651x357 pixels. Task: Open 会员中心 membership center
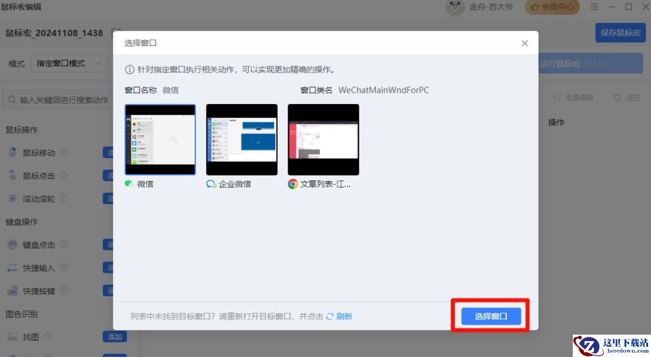pos(552,7)
